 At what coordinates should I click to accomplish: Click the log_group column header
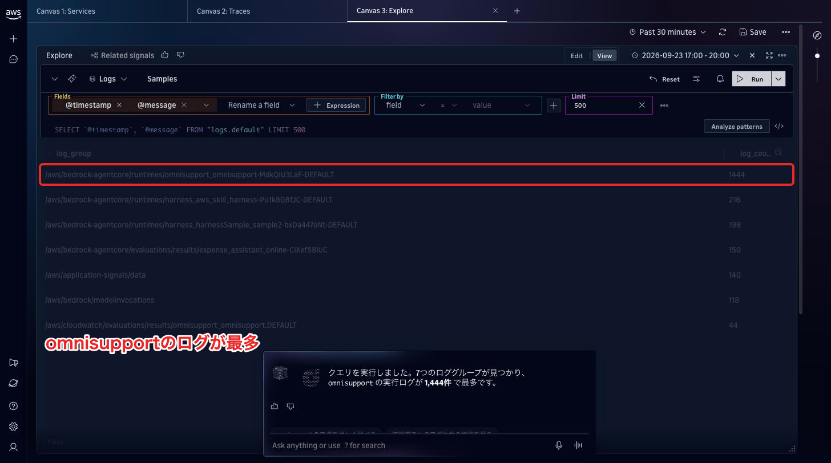pyautogui.click(x=74, y=153)
